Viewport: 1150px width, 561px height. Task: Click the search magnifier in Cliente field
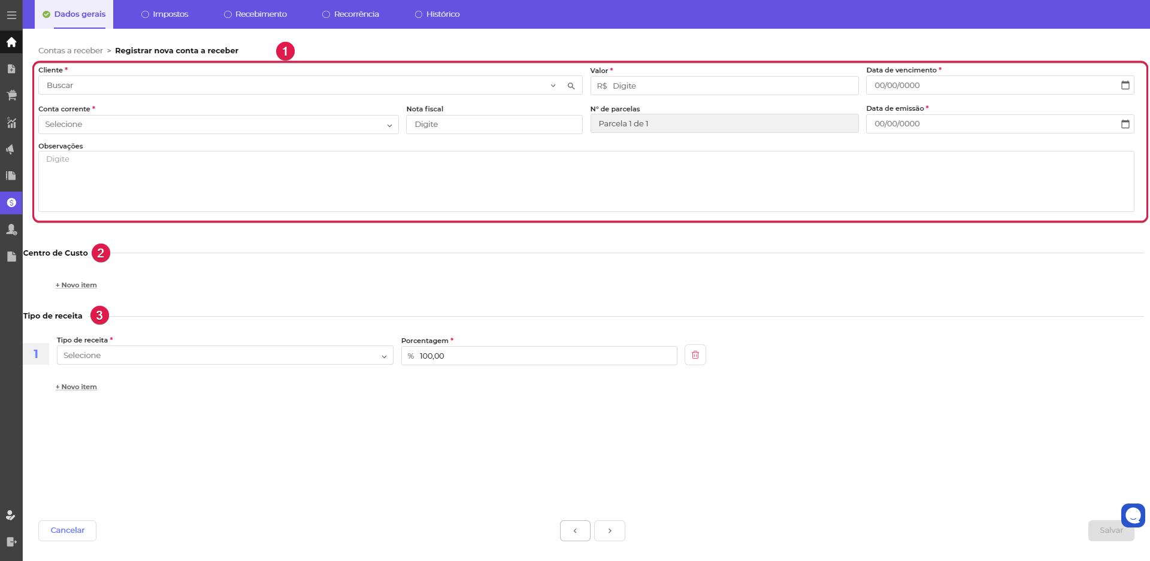coord(571,86)
